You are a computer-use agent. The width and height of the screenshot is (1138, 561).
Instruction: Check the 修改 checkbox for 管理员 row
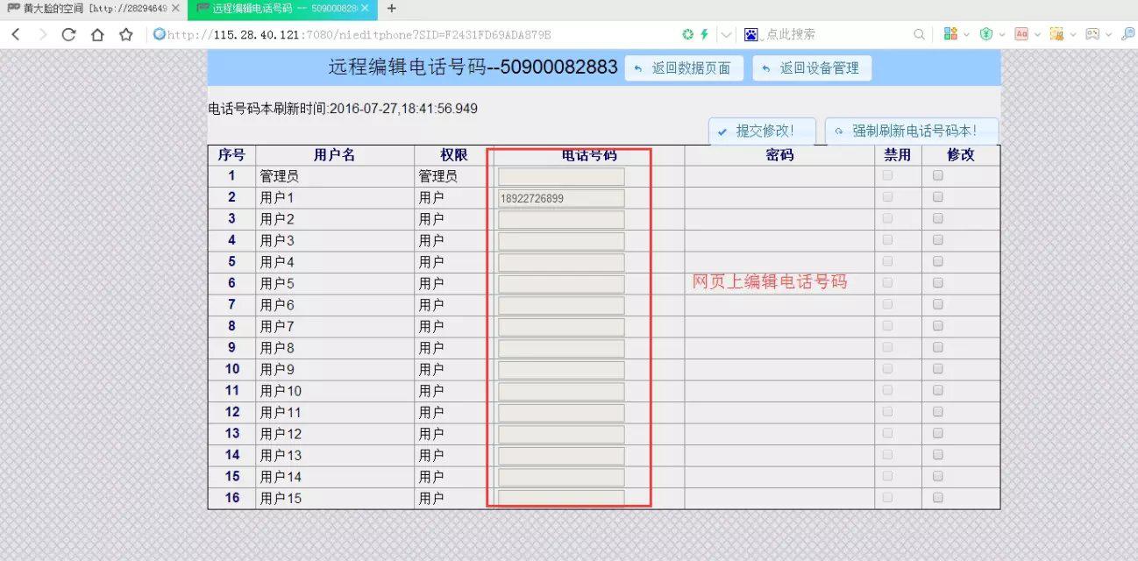point(938,175)
